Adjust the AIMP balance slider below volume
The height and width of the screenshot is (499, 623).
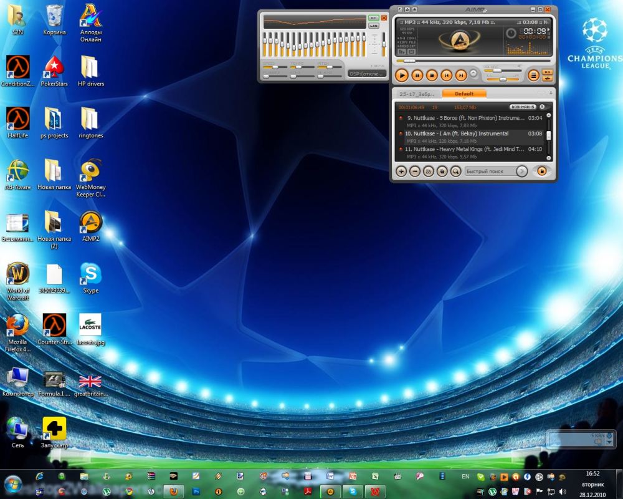(x=503, y=79)
